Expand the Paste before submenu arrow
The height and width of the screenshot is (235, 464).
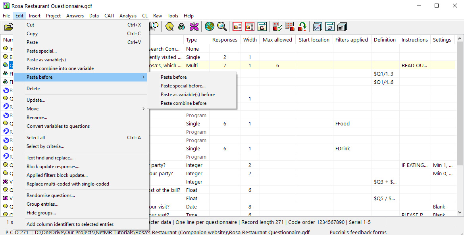pos(143,77)
